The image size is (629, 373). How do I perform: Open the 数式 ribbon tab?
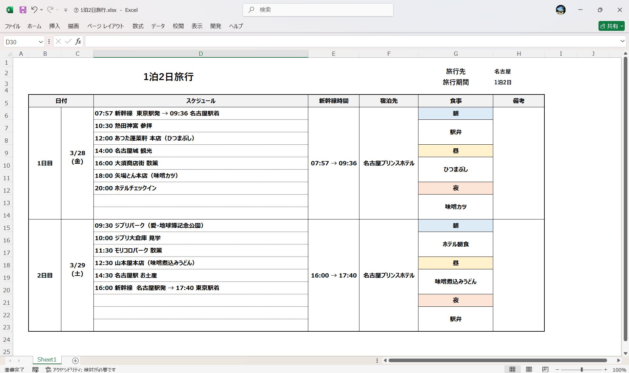tap(138, 26)
